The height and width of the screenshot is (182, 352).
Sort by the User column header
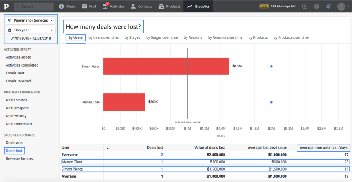[66, 148]
